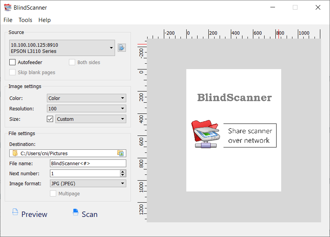The width and height of the screenshot is (330, 237).
Task: Open the Resolution dropdown
Action: point(86,108)
